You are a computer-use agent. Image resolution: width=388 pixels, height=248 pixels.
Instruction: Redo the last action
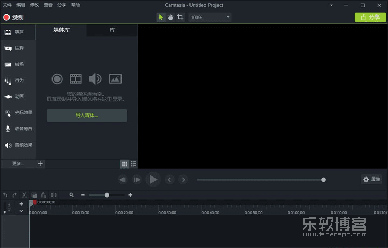click(x=15, y=195)
